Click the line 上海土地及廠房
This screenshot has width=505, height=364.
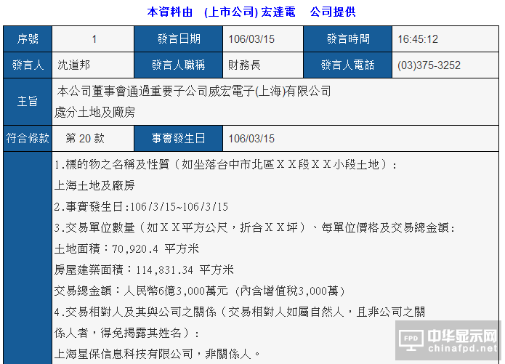(94, 185)
